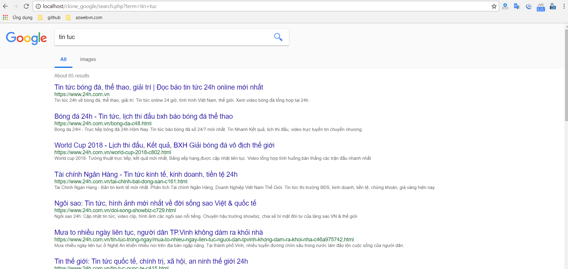
Task: Open result Tin tức bóng đá, thể thao, giải trí
Action: [x=159, y=87]
